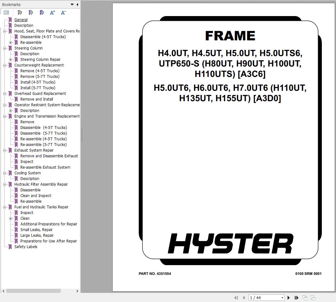Click the set bookmark destination icon

[42, 13]
